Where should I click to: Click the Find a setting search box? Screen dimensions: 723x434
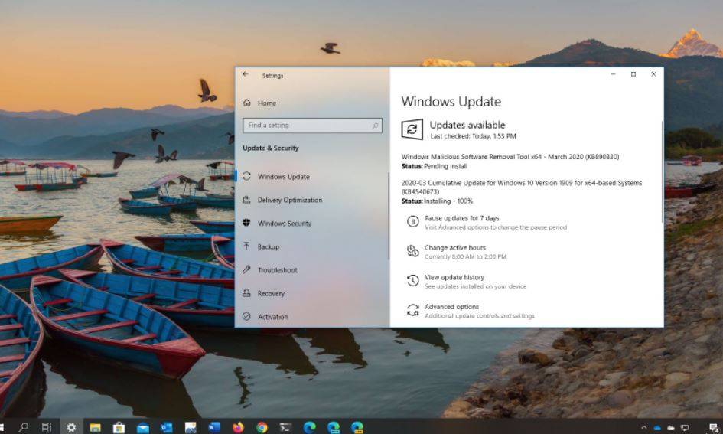coord(312,126)
